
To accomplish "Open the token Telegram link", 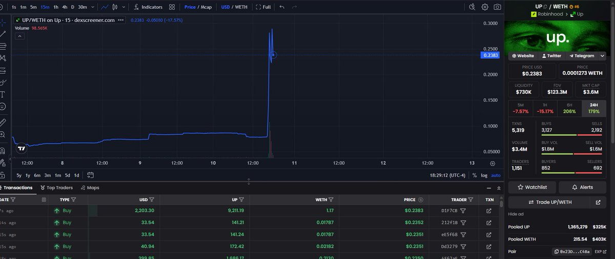I will (x=581, y=56).
